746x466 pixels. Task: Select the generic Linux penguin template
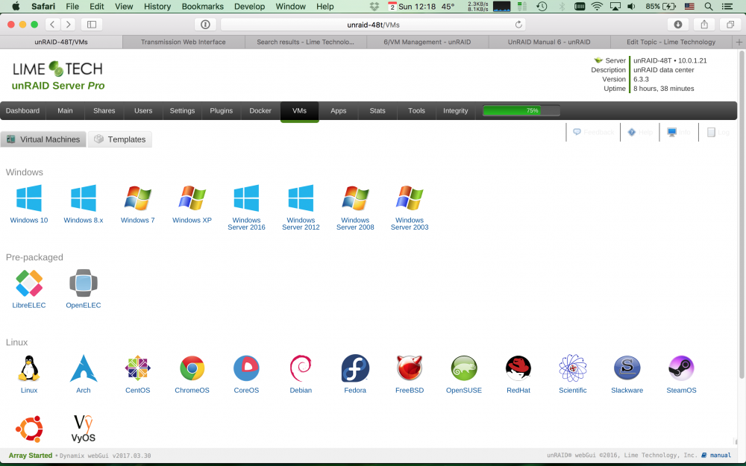(x=29, y=368)
